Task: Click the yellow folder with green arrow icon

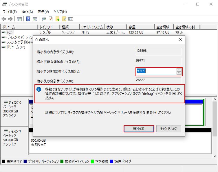Action: click(57, 19)
